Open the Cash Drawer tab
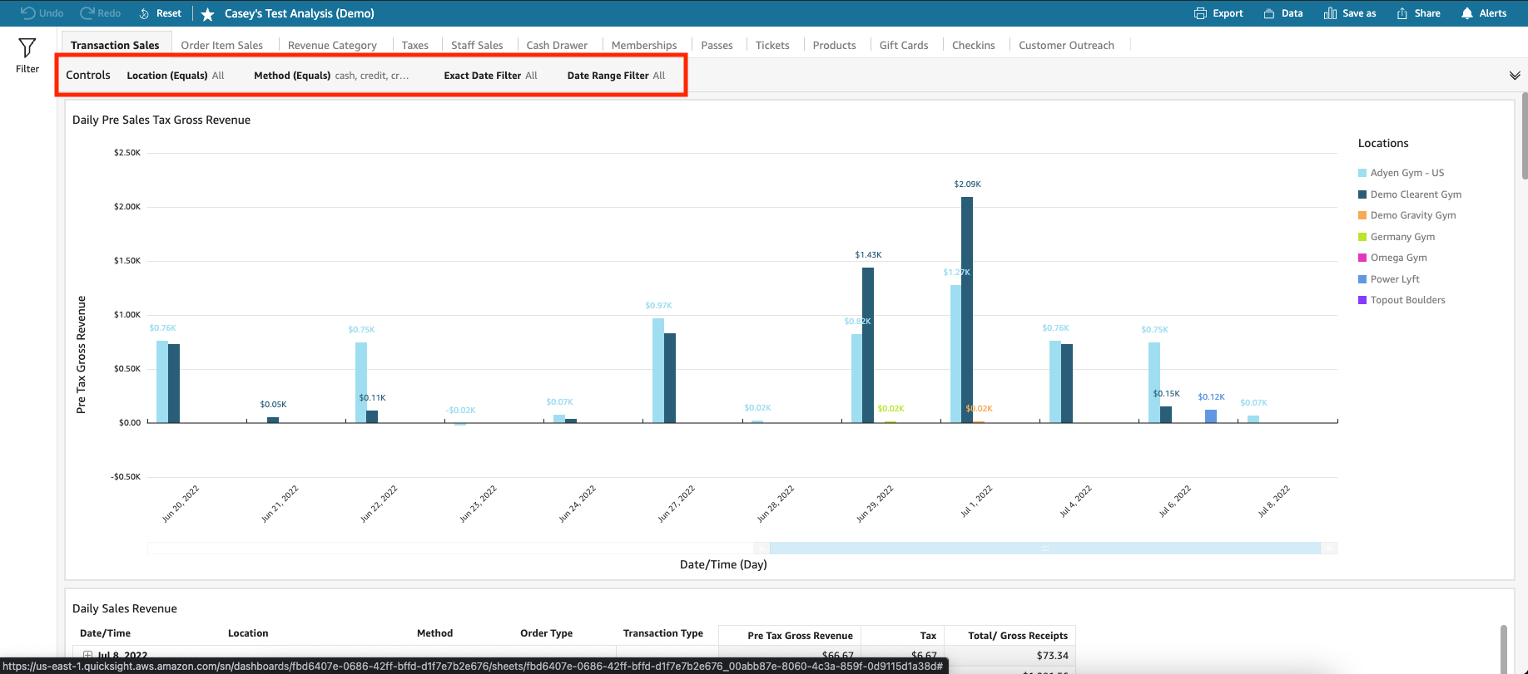This screenshot has height=674, width=1528. click(x=557, y=45)
